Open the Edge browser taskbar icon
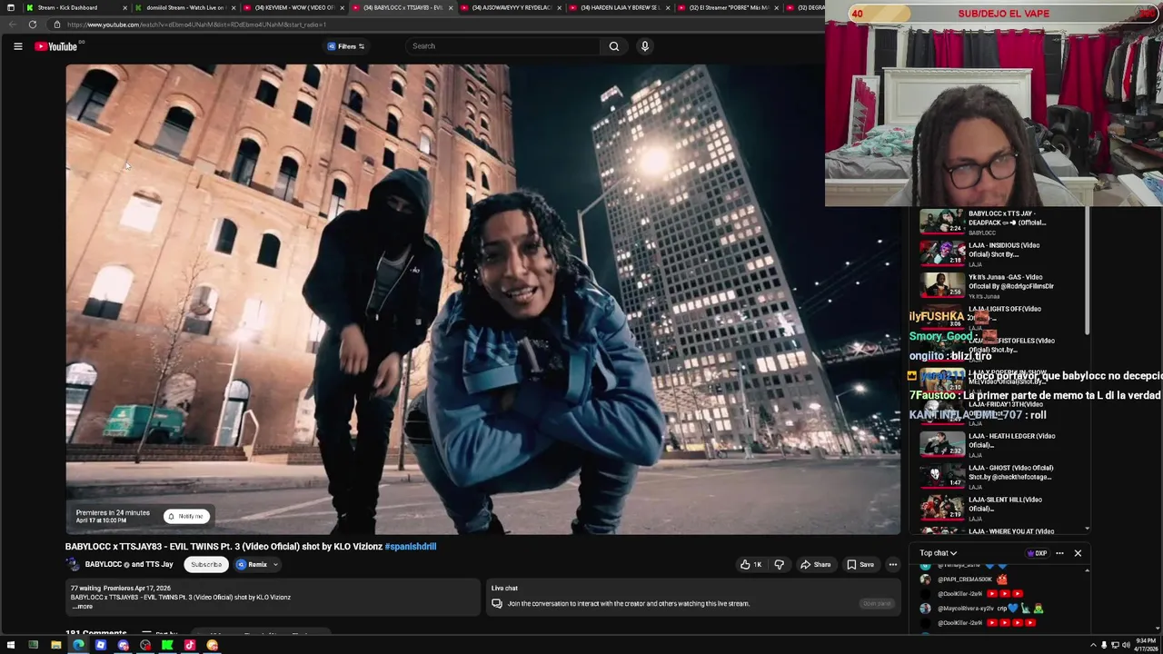This screenshot has width=1163, height=654. [x=78, y=646]
